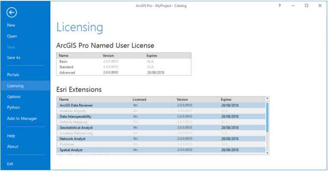Select the Publisher extension row
Viewport: 328px width, 171px height.
[161, 144]
